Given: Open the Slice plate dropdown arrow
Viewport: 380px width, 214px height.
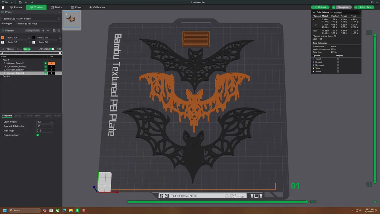Looking at the screenshot, I should (334, 7).
